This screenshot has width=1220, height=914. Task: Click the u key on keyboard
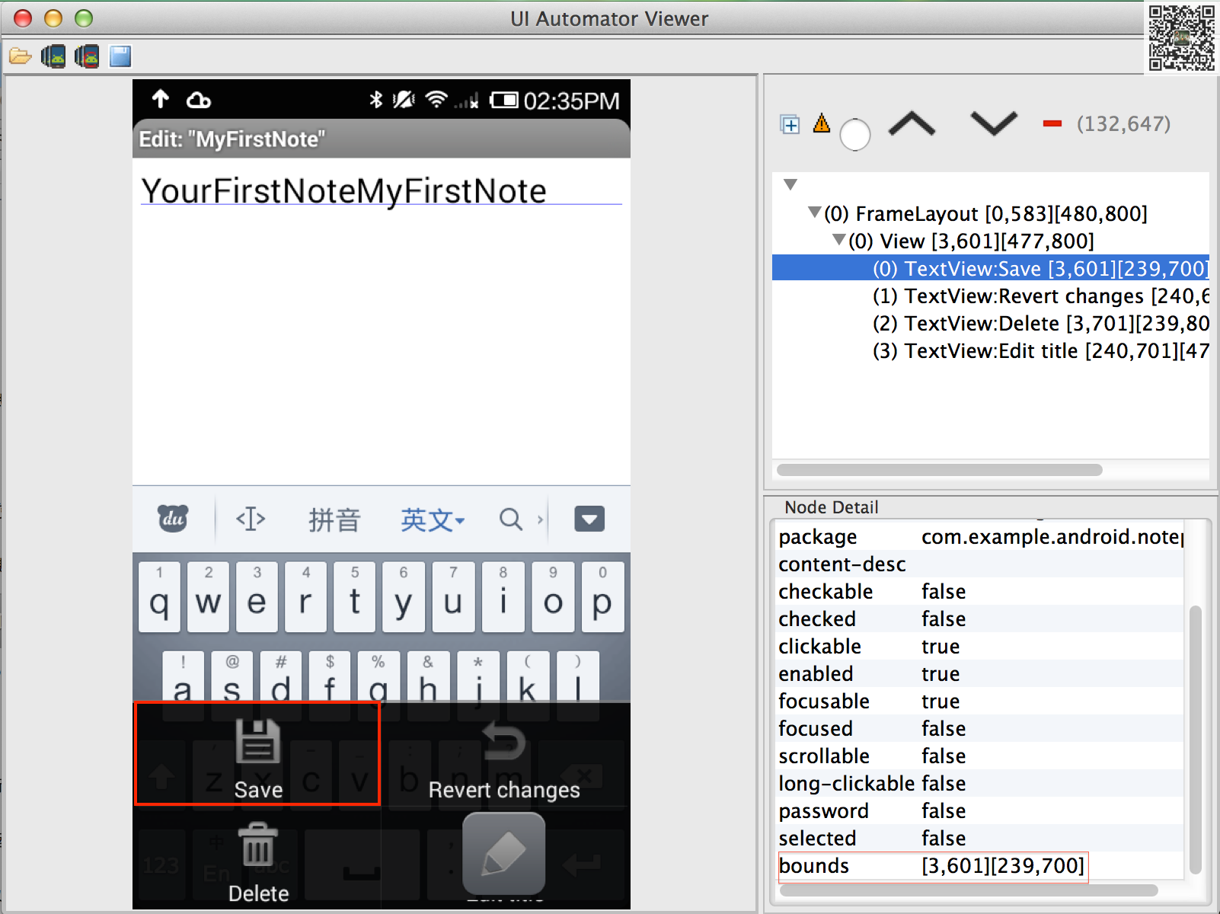453,597
